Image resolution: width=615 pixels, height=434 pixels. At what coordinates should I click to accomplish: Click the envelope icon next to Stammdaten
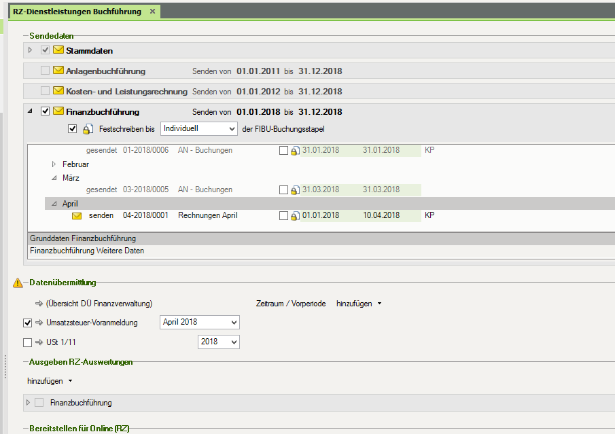click(58, 50)
